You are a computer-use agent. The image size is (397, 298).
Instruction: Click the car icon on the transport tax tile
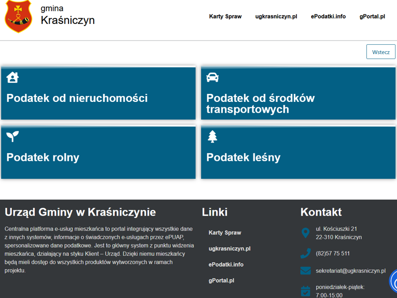[212, 77]
